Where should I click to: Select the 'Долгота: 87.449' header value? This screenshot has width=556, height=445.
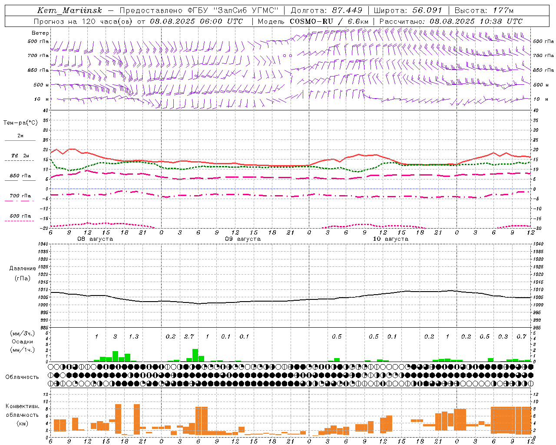[327, 10]
